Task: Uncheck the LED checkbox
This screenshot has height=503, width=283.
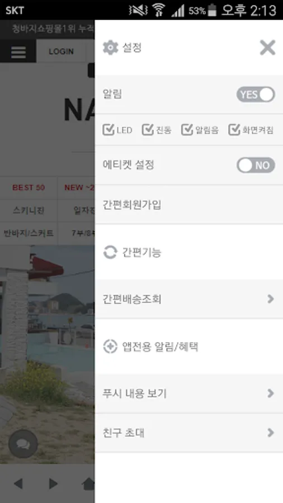Action: click(109, 130)
